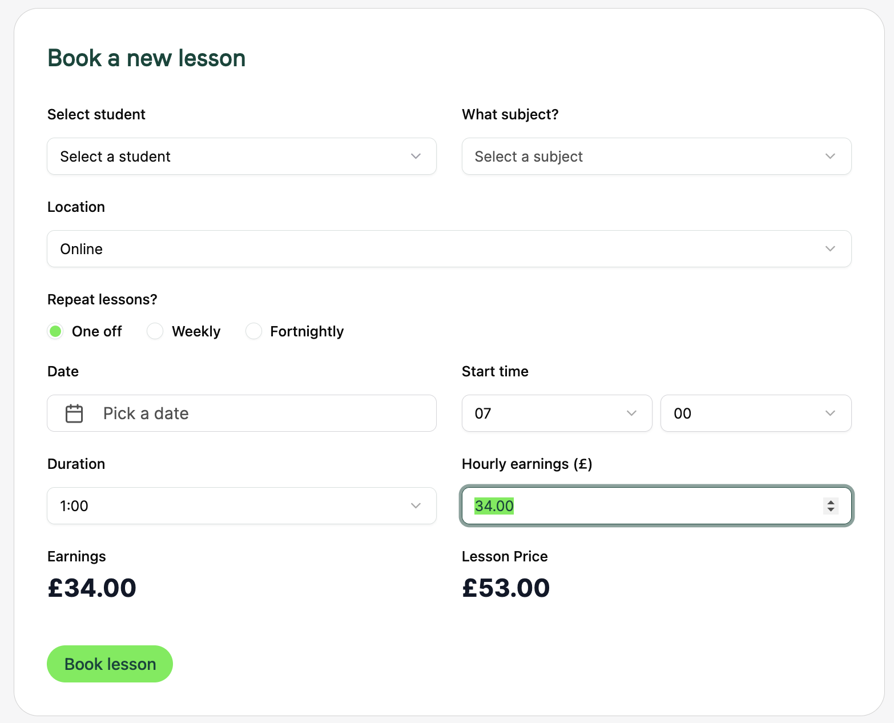Open the Select a subject dropdown
894x723 pixels.
pyautogui.click(x=657, y=156)
